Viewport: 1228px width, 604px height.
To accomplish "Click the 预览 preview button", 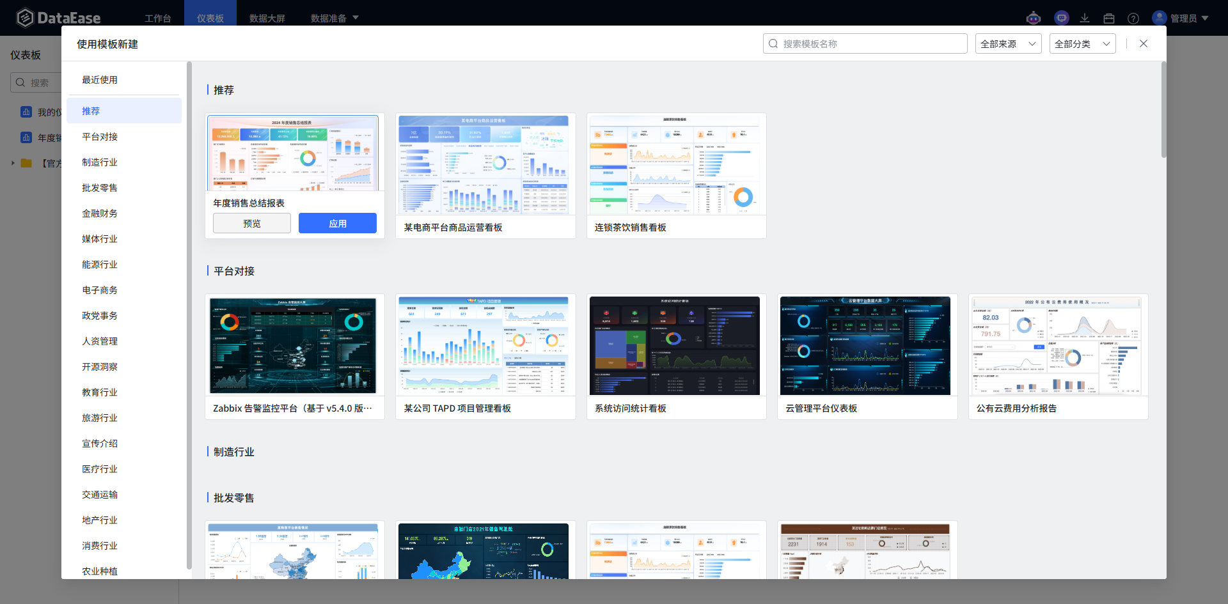I will pos(252,223).
